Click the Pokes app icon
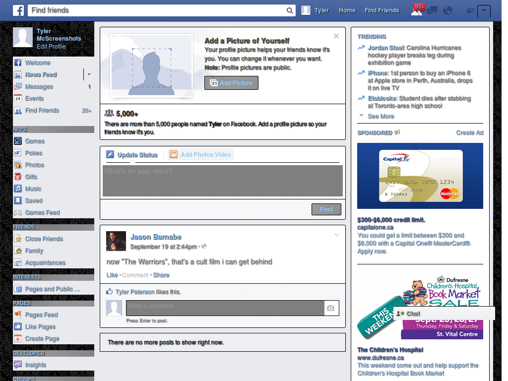This screenshot has width=508, height=381. pos(18,153)
